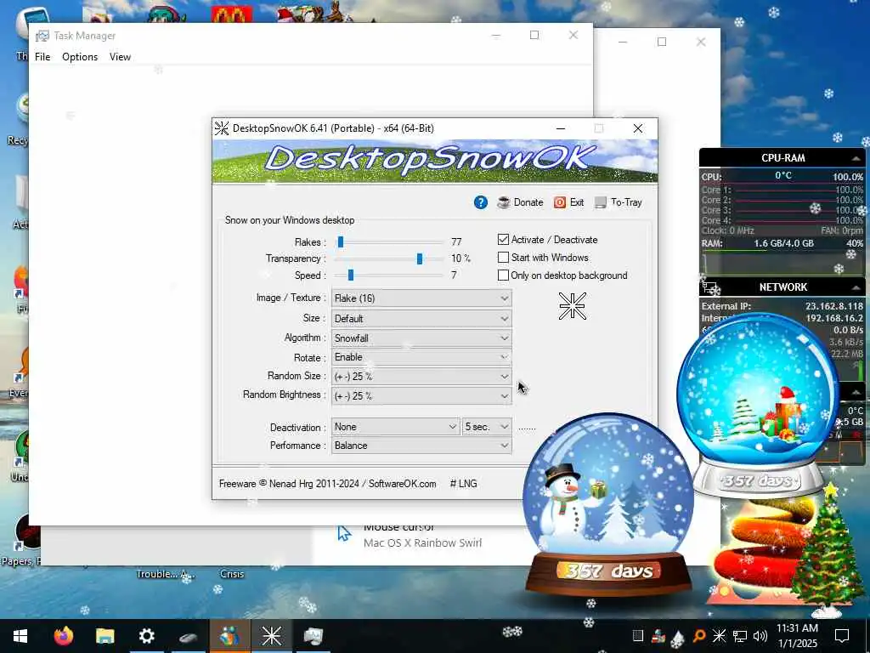870x653 pixels.
Task: Open the Action Center notifications icon
Action: (x=842, y=636)
